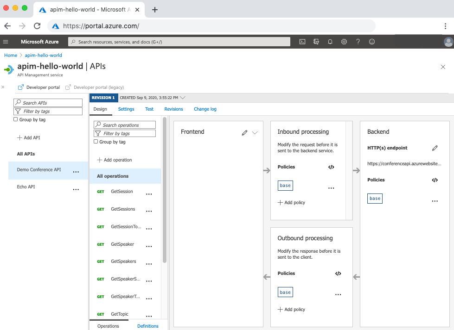Add policy in Outbound processing
Screen dimensions: 454x330
[x=291, y=310]
